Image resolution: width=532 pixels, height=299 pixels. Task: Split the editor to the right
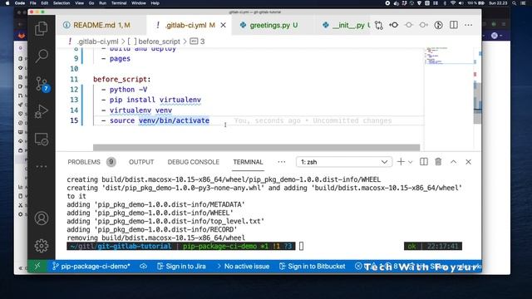click(454, 25)
